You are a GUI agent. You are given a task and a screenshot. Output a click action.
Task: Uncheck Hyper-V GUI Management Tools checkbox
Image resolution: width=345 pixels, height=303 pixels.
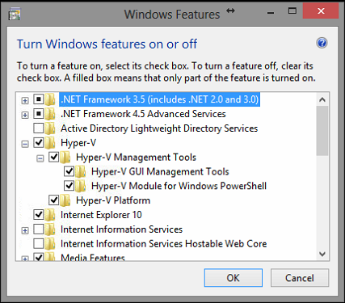coord(69,171)
